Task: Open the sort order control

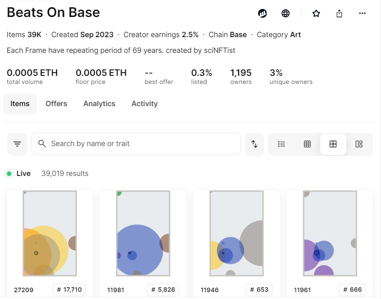Action: pyautogui.click(x=254, y=144)
